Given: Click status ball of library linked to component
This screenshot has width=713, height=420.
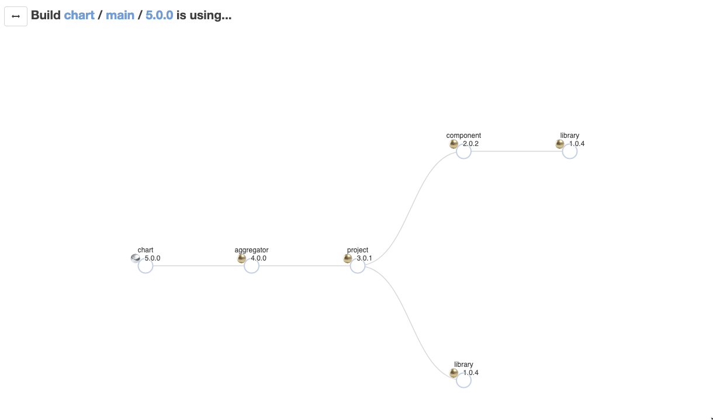Looking at the screenshot, I should 560,144.
